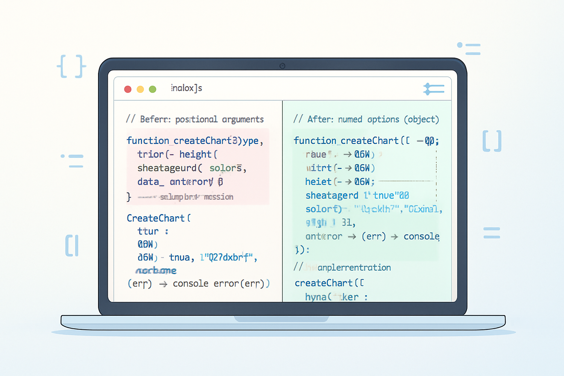
Task: Minimize the window using the yellow dot
Action: 140,89
